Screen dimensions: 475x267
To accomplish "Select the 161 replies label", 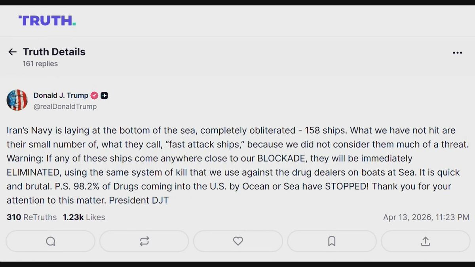I will click(x=40, y=63).
